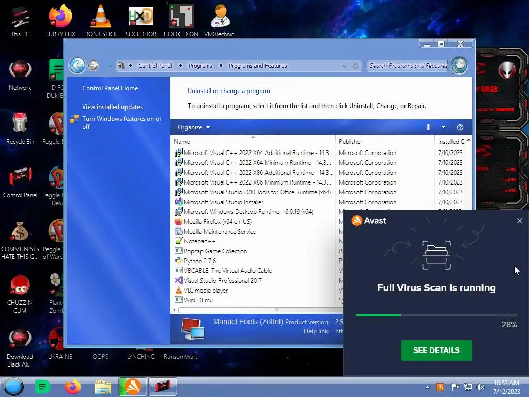Select Visual Studio 2010 Tools for Office Runtime
This screenshot has height=397, width=529.
point(257,192)
